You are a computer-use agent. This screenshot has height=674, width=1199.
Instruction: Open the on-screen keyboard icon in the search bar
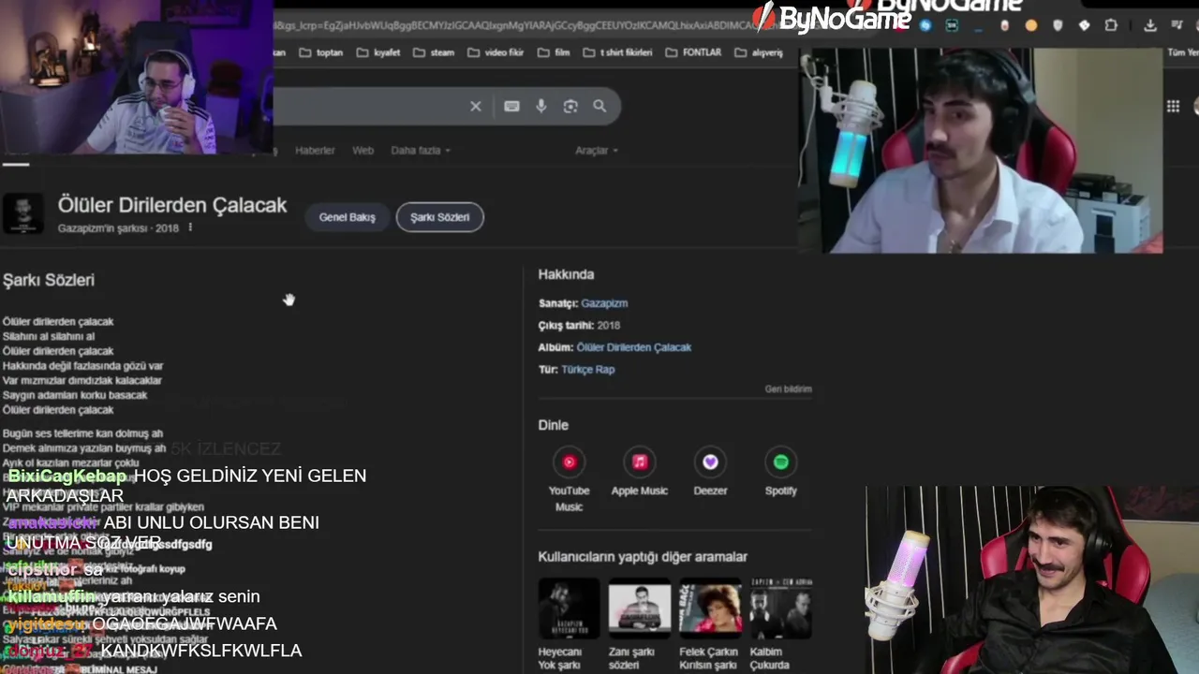[x=511, y=107]
